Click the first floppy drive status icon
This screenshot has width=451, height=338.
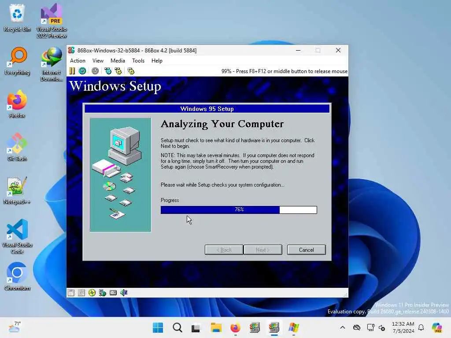[71, 293]
